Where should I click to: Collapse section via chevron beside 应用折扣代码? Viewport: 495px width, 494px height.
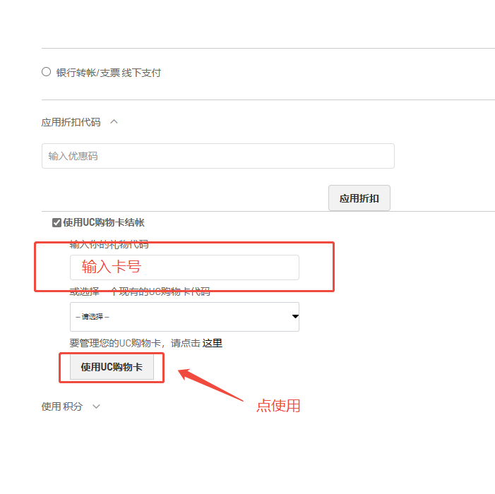[x=114, y=122]
